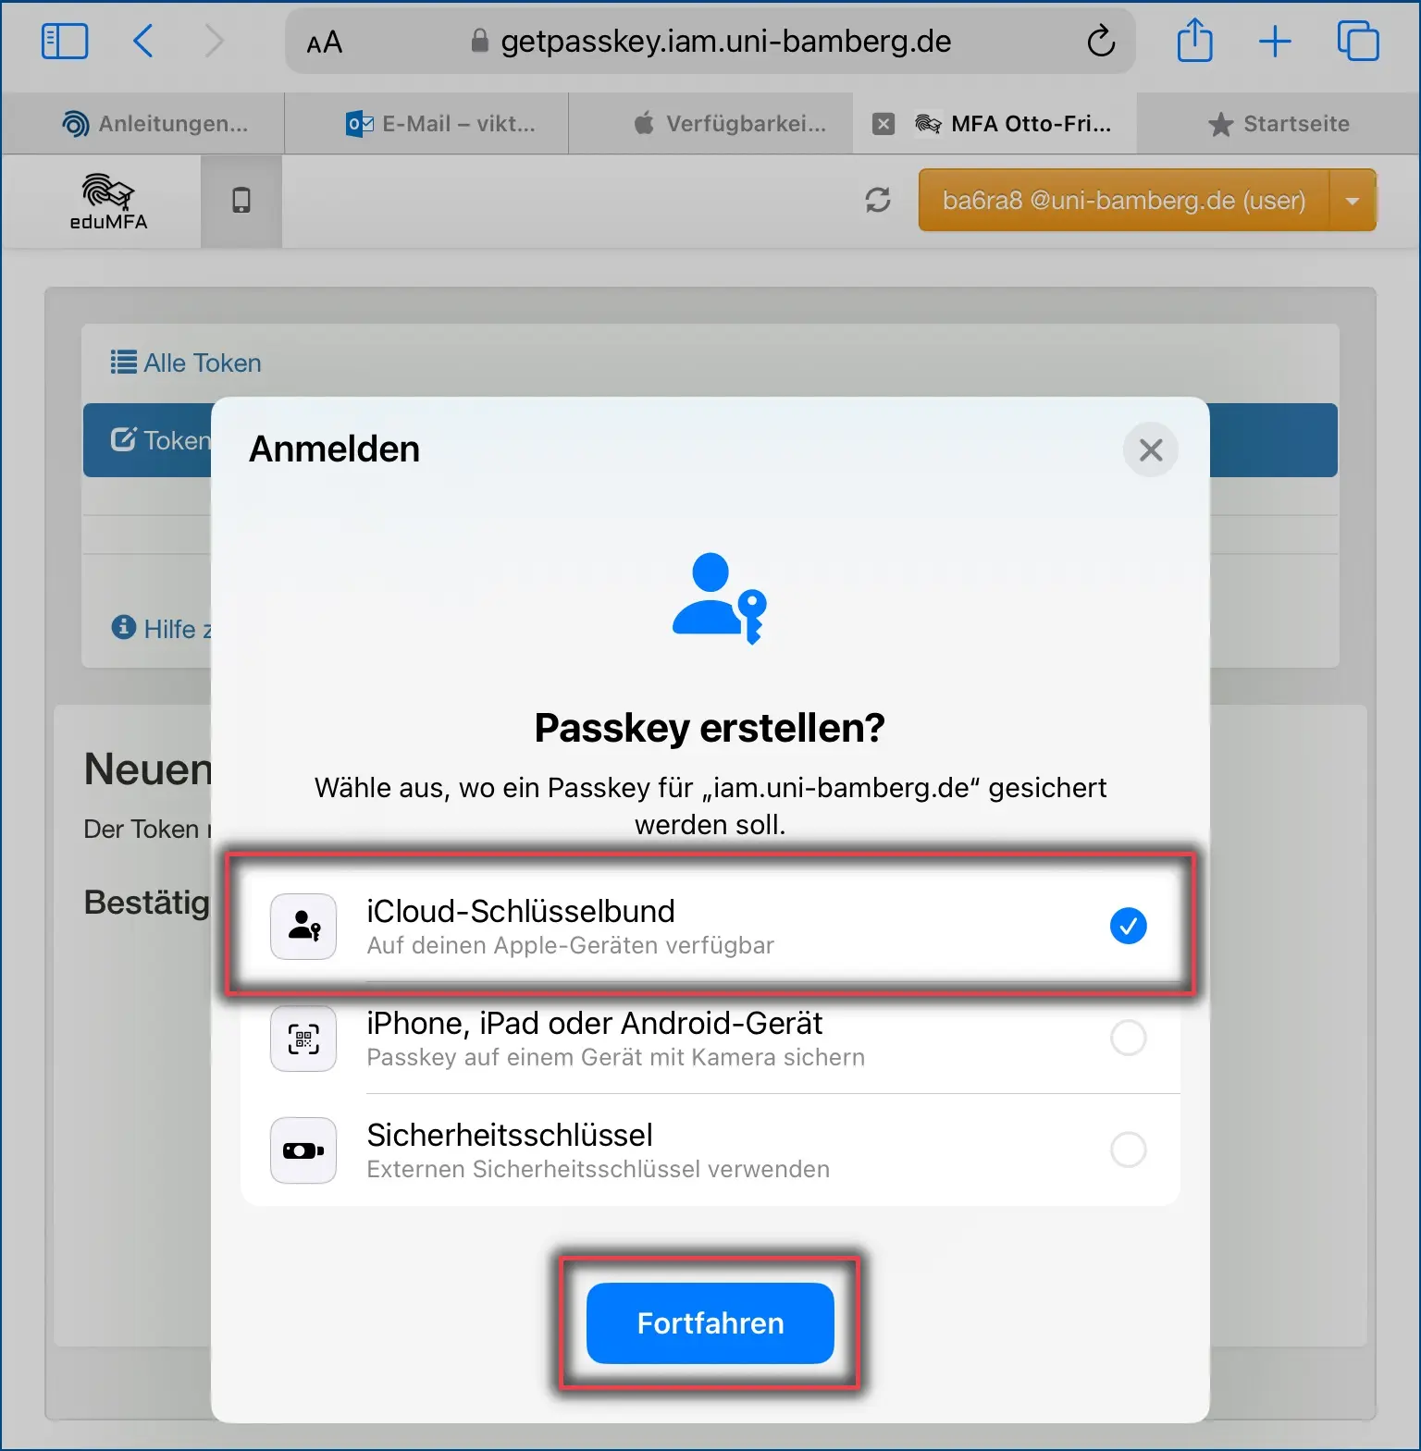Open the Share sheet icon
The image size is (1421, 1451).
click(x=1194, y=41)
